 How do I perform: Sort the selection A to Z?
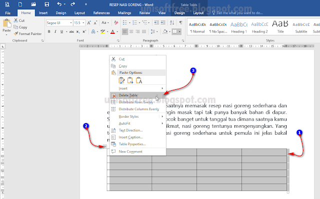click(172, 22)
